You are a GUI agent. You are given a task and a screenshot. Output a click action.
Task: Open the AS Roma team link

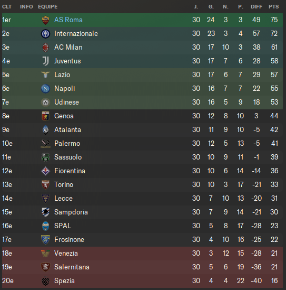[x=68, y=20]
